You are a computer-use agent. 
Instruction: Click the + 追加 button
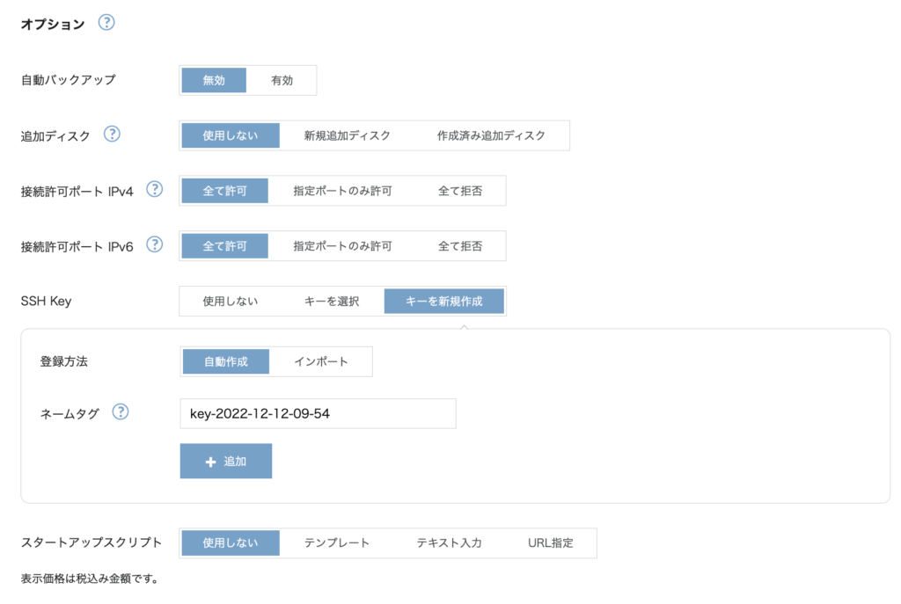click(x=226, y=461)
